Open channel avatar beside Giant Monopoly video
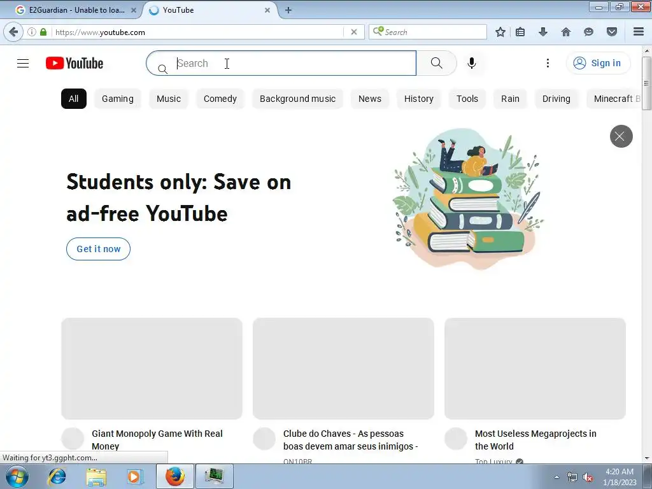The image size is (652, 489). click(73, 439)
